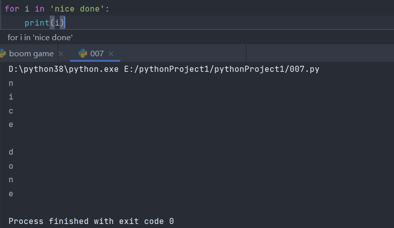Image resolution: width=394 pixels, height=228 pixels.
Task: Click the breadcrumb "for i in 'nice done'"
Action: tap(40, 38)
